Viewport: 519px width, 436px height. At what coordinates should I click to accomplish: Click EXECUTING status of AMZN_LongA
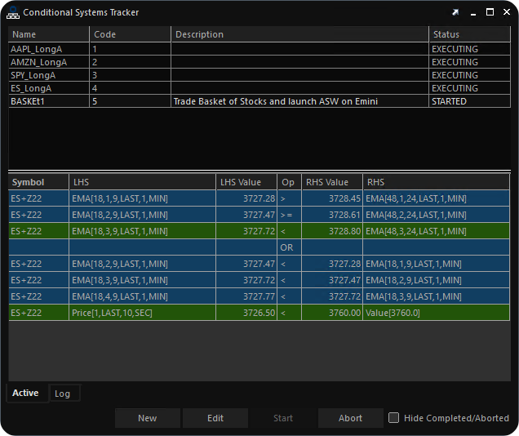click(x=470, y=62)
